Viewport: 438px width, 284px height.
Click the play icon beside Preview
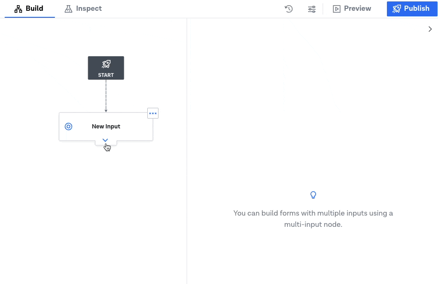[337, 9]
